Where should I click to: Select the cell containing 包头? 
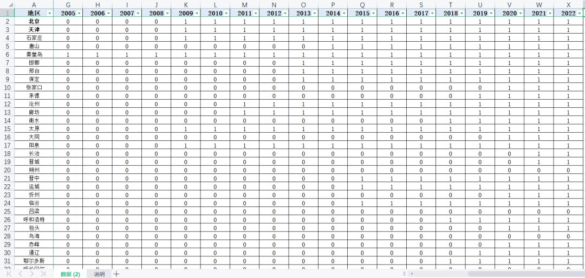pyautogui.click(x=34, y=228)
